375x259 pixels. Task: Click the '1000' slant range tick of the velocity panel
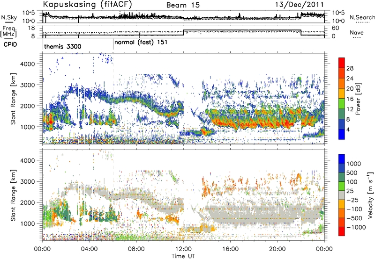[x=28, y=223]
